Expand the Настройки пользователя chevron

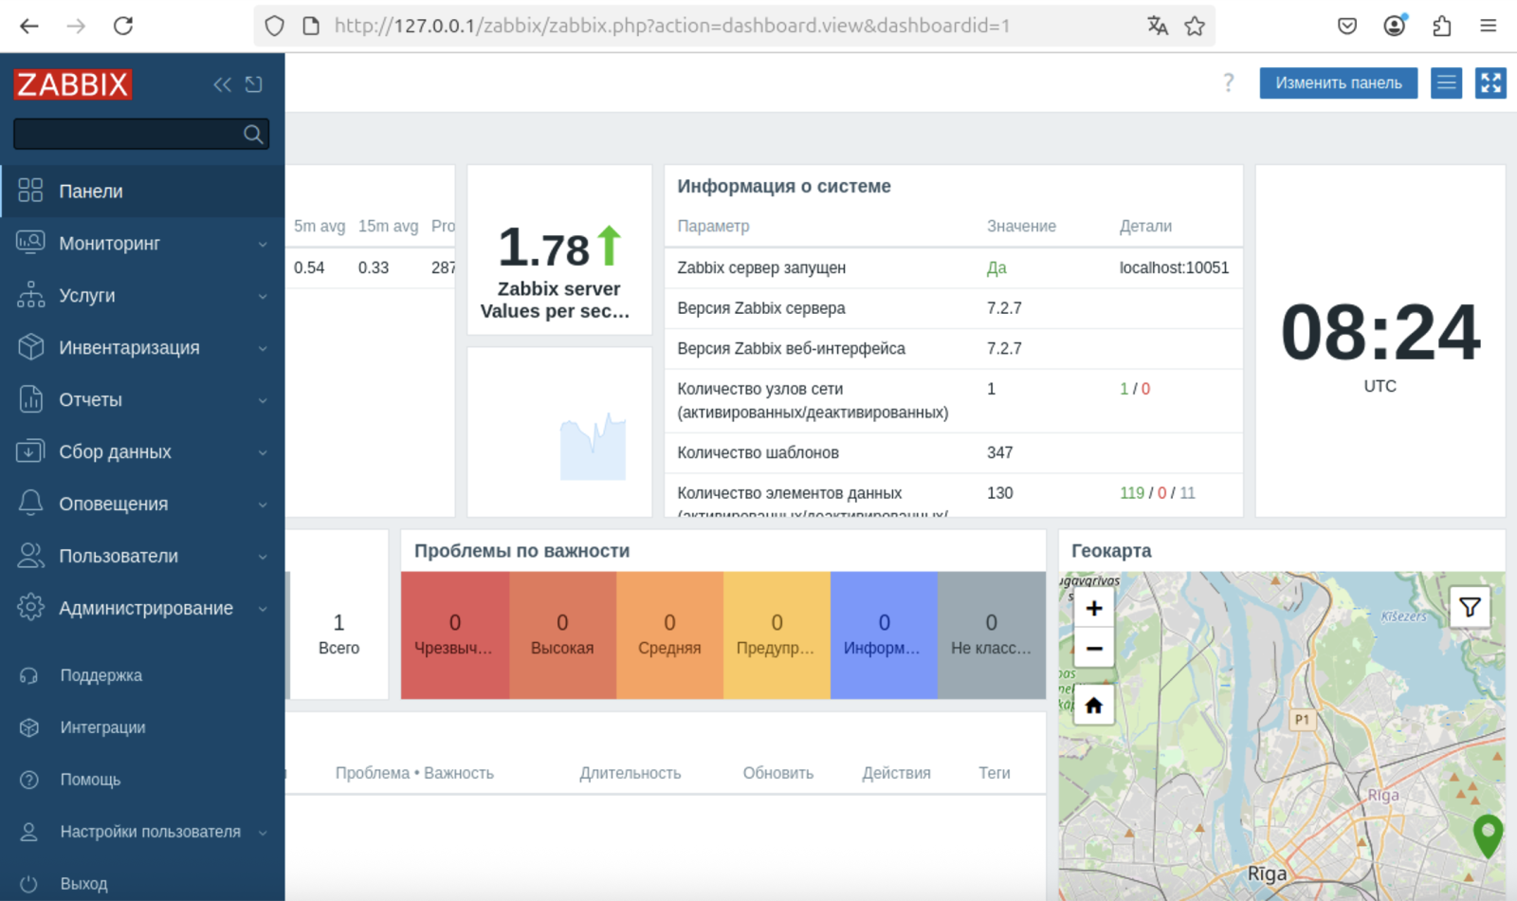tap(263, 833)
